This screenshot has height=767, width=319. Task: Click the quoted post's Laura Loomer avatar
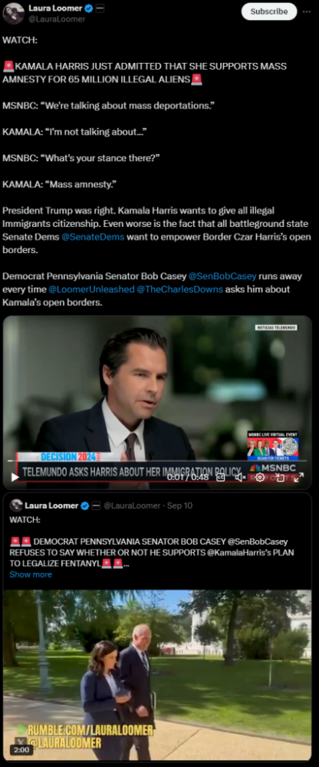[x=16, y=505]
